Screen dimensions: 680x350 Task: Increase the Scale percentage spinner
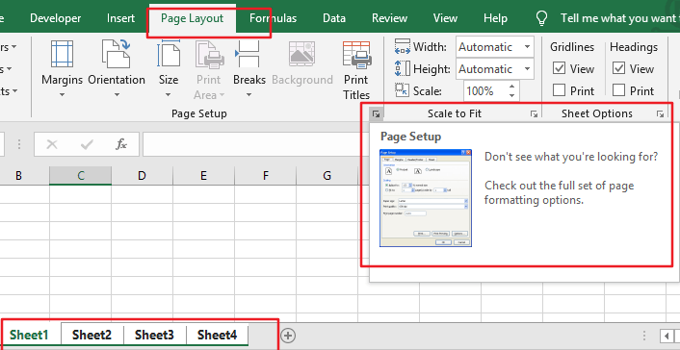coord(512,87)
